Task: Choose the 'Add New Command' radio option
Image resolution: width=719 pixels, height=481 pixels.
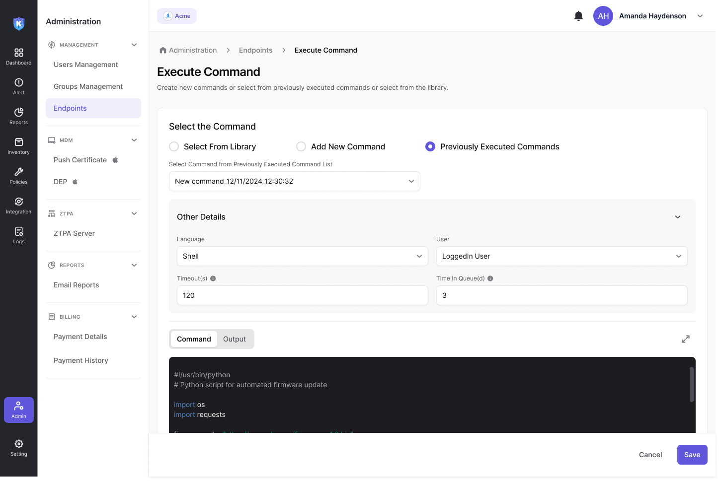Action: 301,146
